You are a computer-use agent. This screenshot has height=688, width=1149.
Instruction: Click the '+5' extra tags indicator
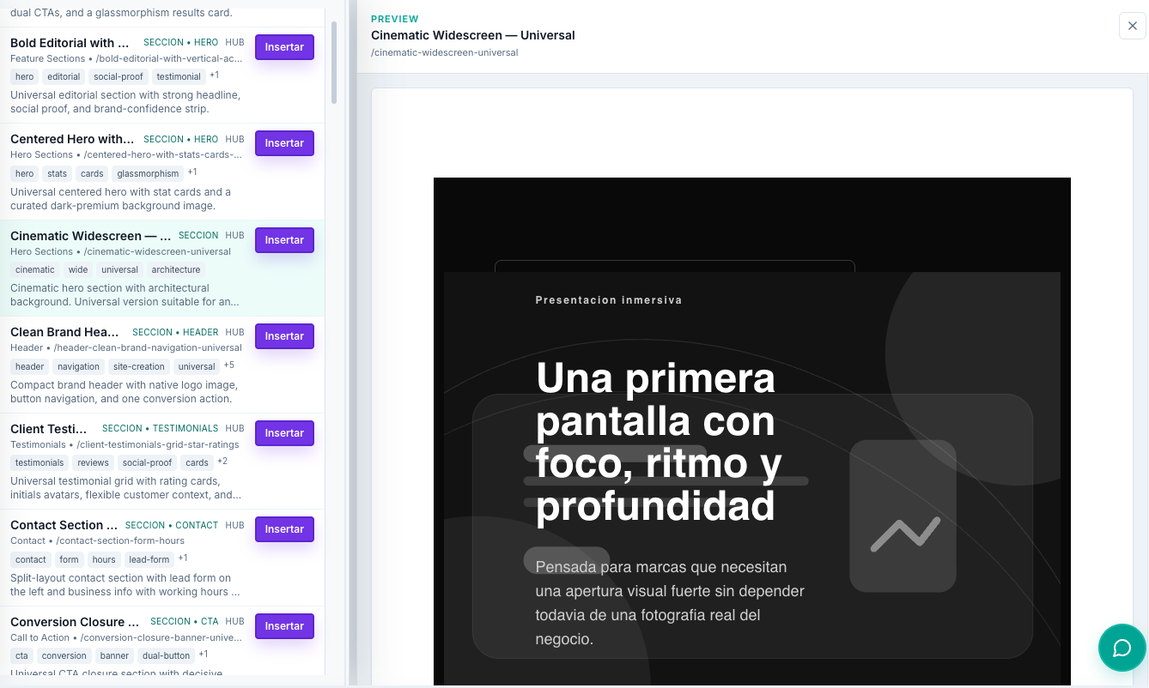pyautogui.click(x=229, y=365)
